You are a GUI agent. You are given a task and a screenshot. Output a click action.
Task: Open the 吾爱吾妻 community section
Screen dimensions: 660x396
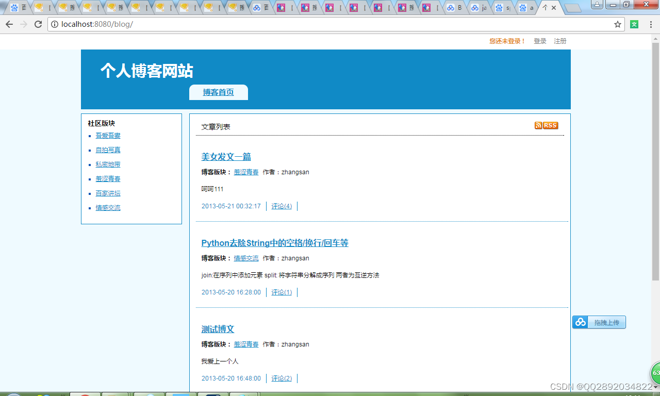coord(108,136)
